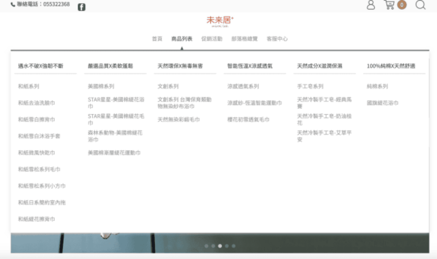This screenshot has width=437, height=259.
Task: Select 和紙日系簡約室內拖 link
Action: coord(42,203)
